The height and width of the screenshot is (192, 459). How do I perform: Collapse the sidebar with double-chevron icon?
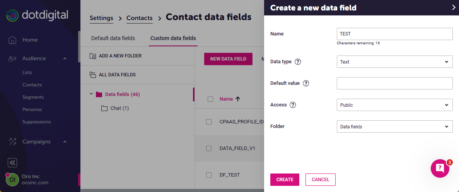(12, 163)
